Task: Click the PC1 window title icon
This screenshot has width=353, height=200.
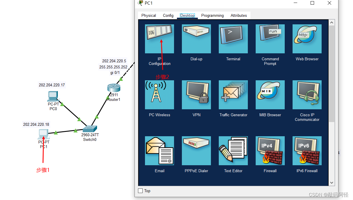Action: click(140, 3)
